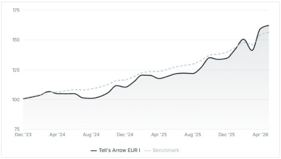The width and height of the screenshot is (281, 159).
Task: Click the Dec '24 x-axis label
Action: point(125,134)
